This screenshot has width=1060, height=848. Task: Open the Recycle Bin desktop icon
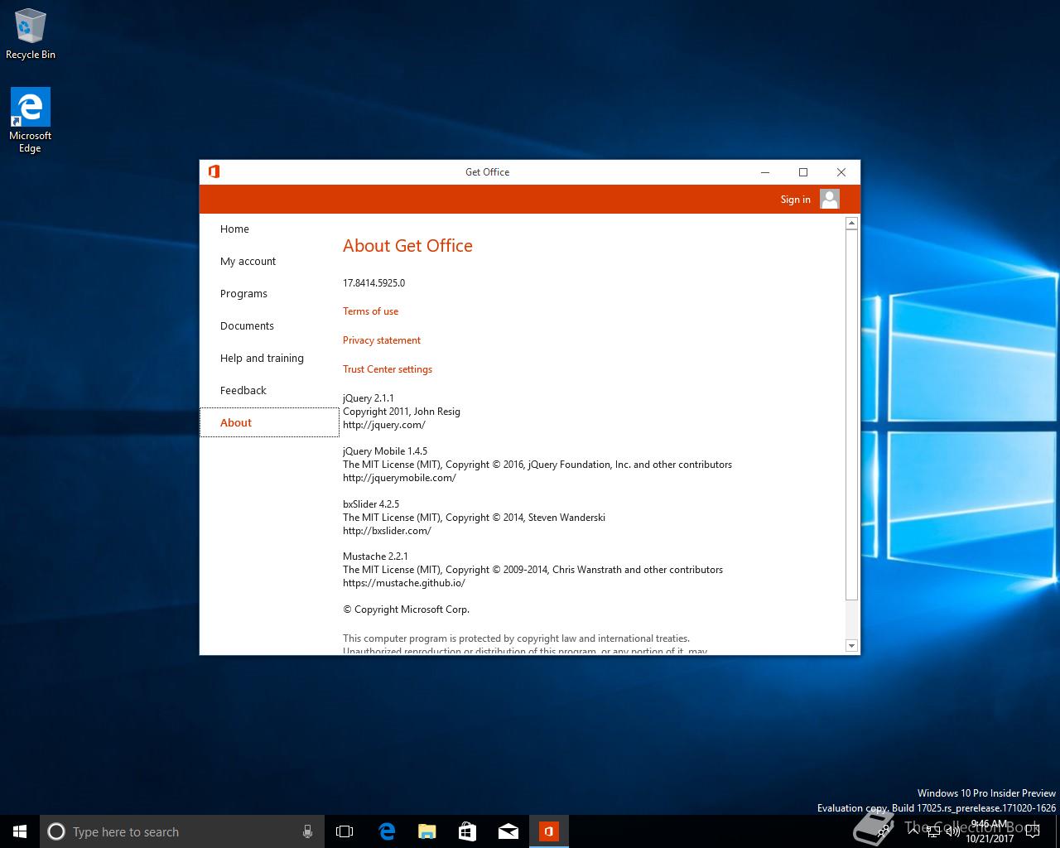point(31,34)
